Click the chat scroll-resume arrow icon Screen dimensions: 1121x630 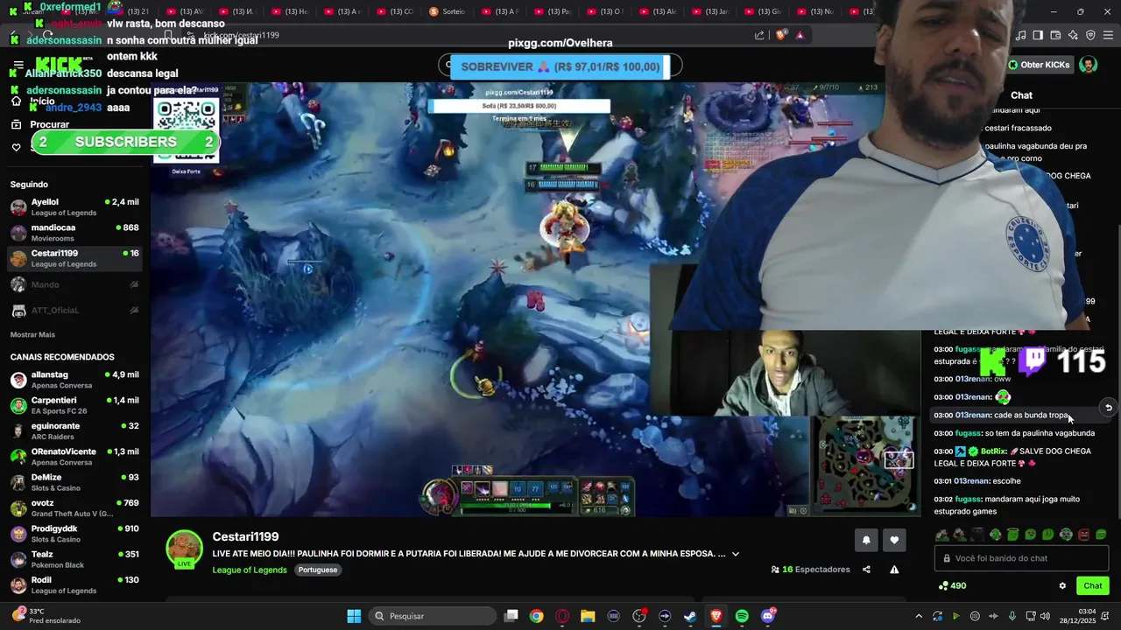pos(1108,408)
